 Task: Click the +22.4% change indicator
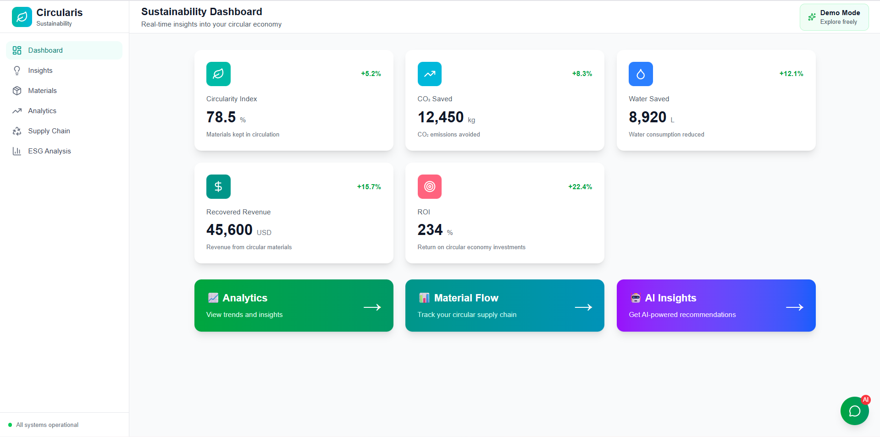[581, 187]
